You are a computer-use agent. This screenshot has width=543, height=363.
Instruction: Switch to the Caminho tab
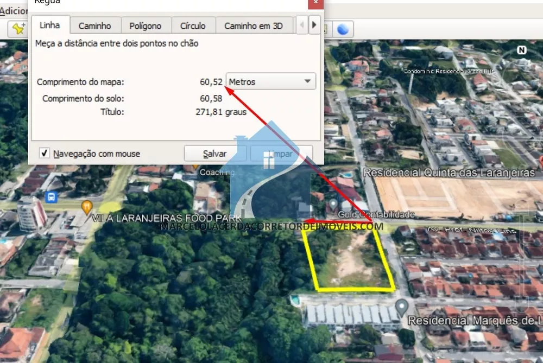click(95, 25)
